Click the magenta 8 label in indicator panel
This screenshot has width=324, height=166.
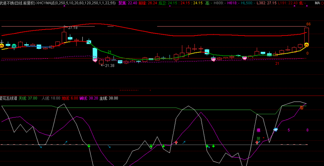pyautogui.click(x=307, y=130)
